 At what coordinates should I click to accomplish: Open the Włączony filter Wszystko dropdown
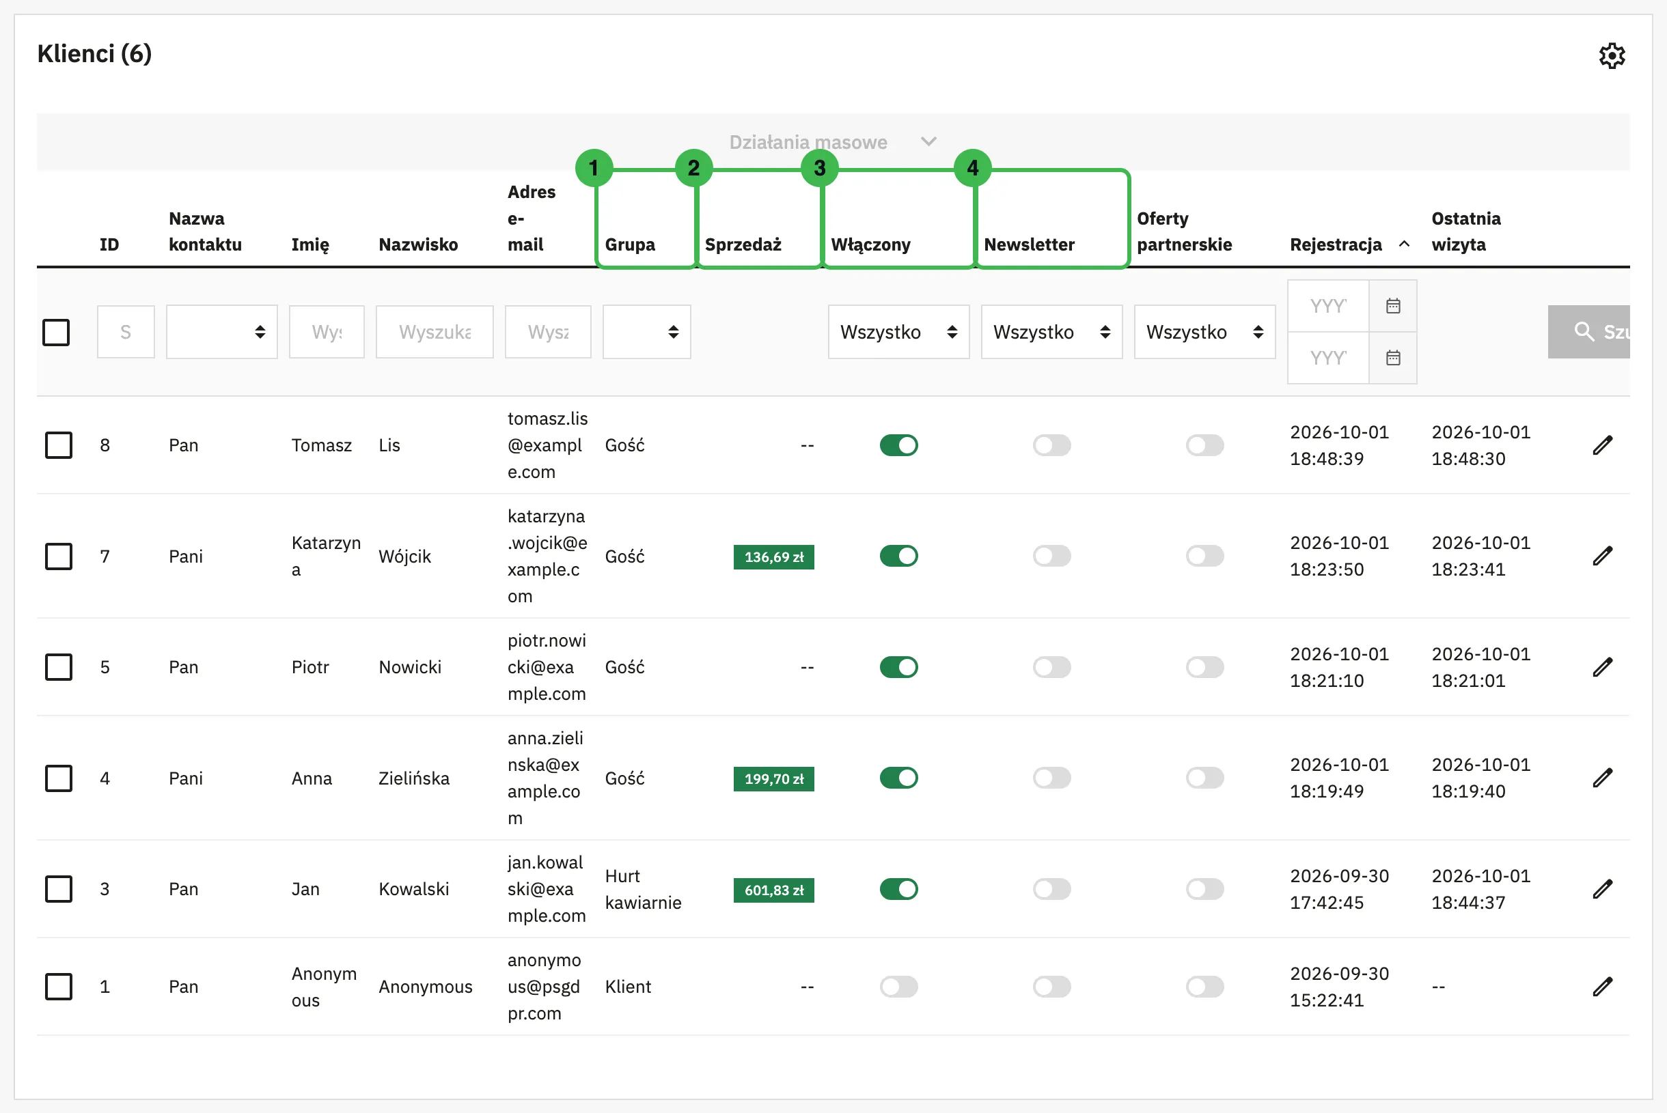pyautogui.click(x=898, y=331)
